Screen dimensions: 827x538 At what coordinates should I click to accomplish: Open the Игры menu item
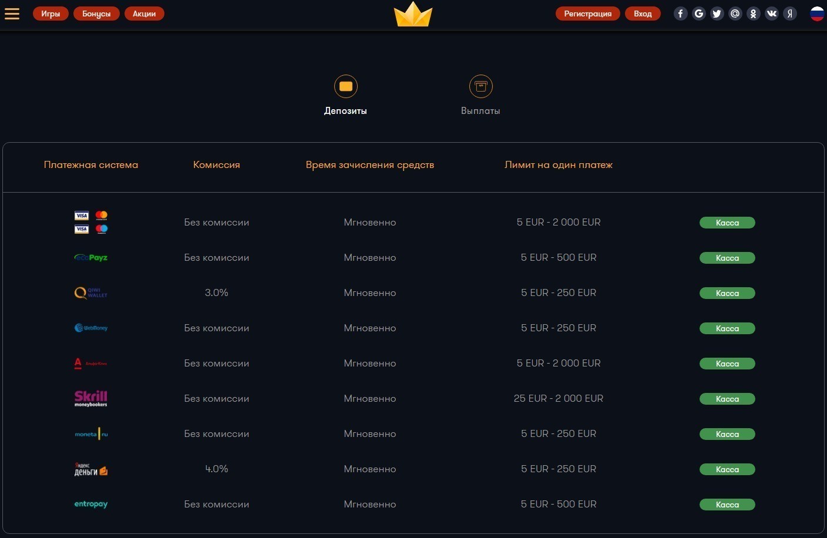pos(51,14)
